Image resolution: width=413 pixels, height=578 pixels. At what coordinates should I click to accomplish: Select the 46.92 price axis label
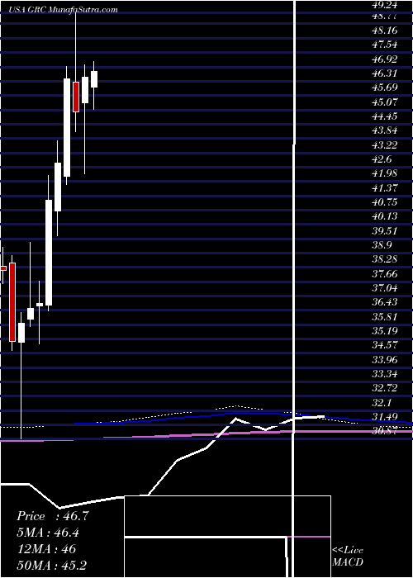385,59
